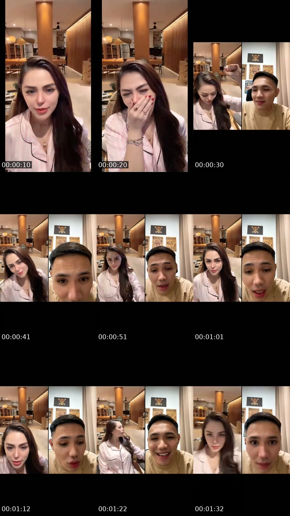Viewport: 290px width, 516px height.
Task: Open the video frame stamped 00:01:22
Action: pos(145,430)
